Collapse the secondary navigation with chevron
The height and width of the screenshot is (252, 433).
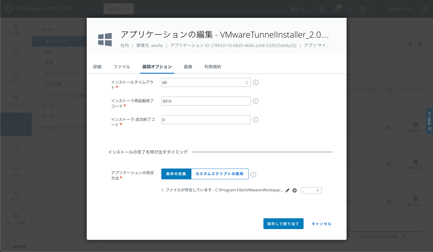[x=98, y=246]
